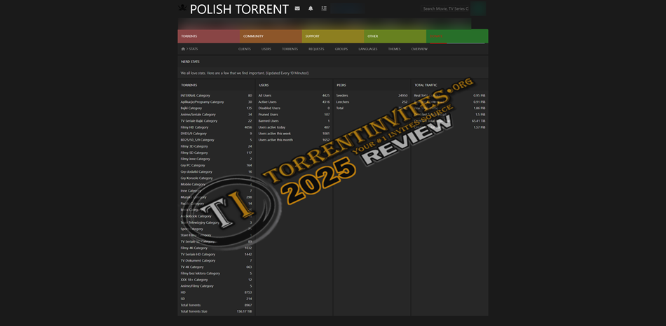The width and height of the screenshot is (666, 326).
Task: Select the Filmy SD Category row
Action: [216, 153]
